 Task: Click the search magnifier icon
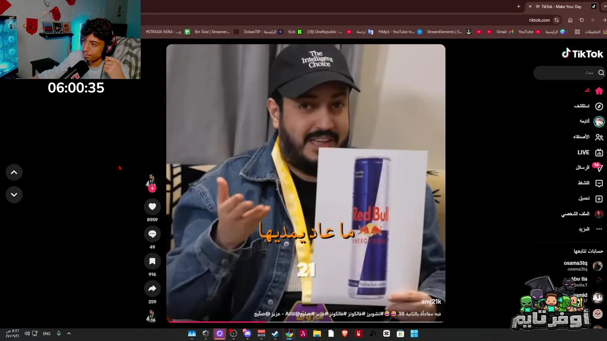pos(601,72)
